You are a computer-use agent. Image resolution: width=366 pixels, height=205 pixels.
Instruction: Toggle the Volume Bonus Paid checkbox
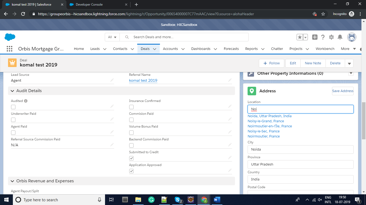tap(131, 133)
